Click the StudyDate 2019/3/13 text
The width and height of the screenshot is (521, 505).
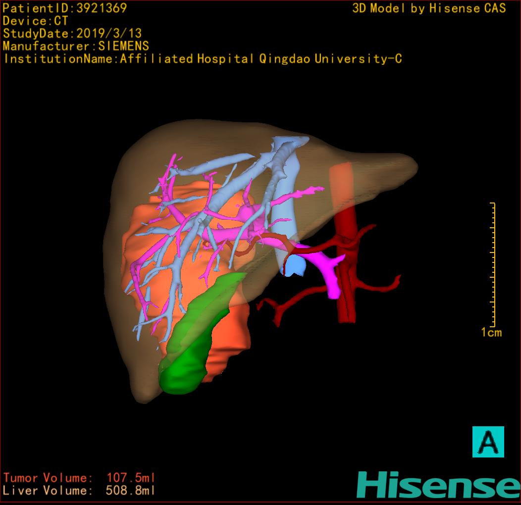pos(72,34)
